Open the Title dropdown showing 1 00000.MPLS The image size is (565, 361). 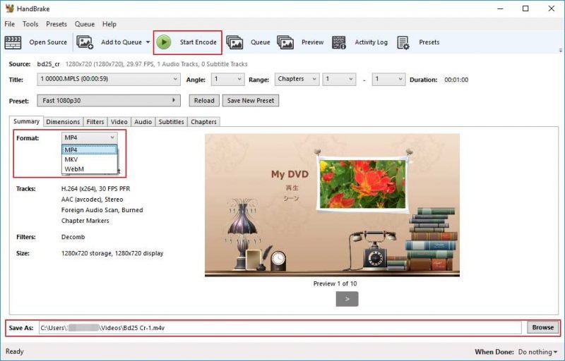[x=109, y=79]
